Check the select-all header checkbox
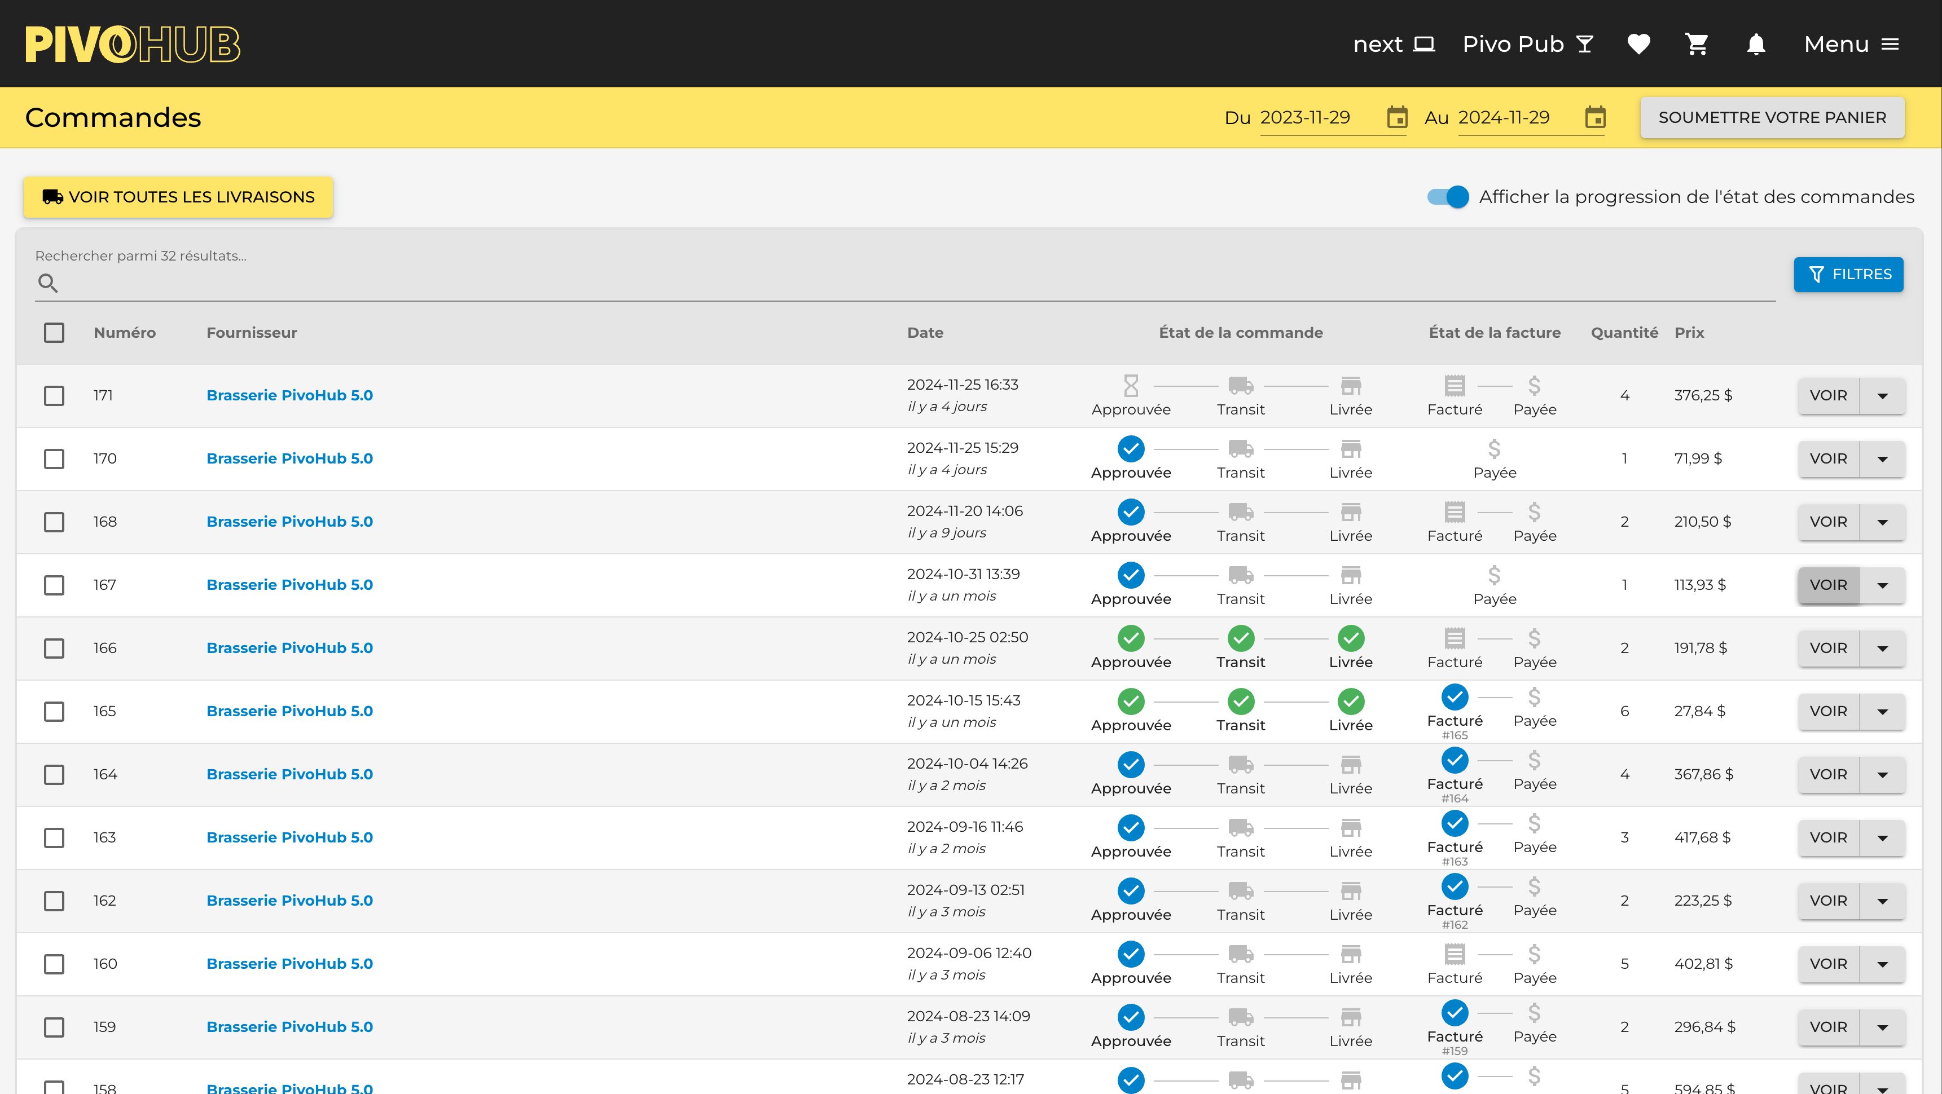Image resolution: width=1942 pixels, height=1094 pixels. point(54,332)
